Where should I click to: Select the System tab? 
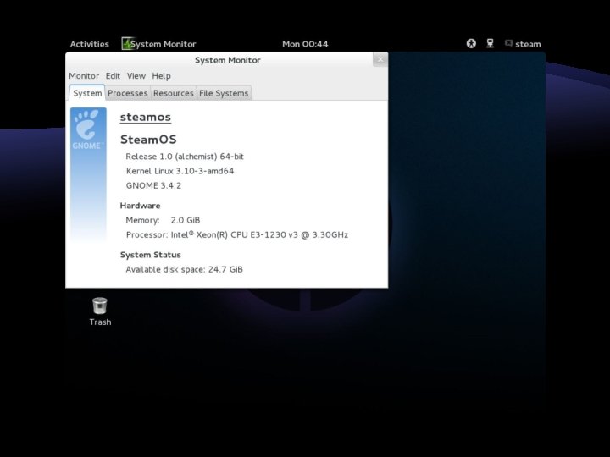[x=87, y=93]
